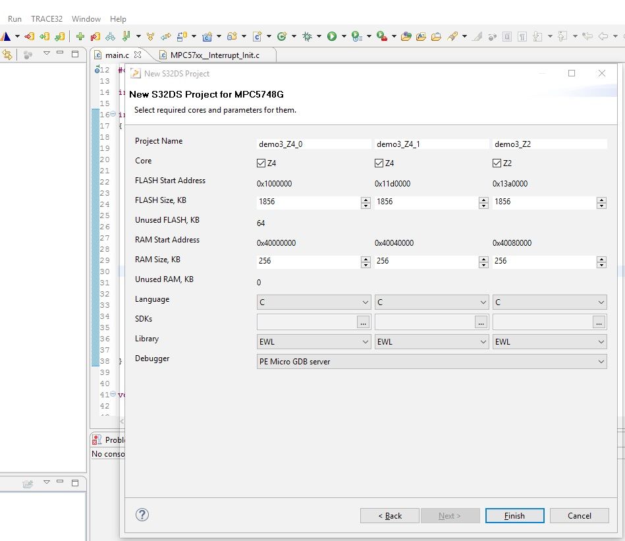The height and width of the screenshot is (541, 625).
Task: Click the Last Edit Location icon
Action: [587, 37]
